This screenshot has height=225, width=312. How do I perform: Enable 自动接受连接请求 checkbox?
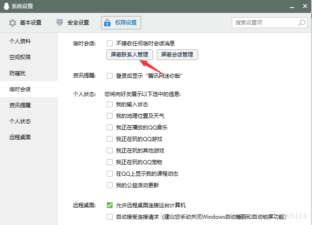click(109, 217)
